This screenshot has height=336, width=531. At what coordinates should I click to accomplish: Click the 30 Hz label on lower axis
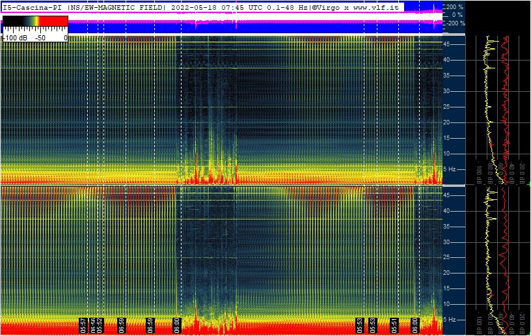point(448,242)
